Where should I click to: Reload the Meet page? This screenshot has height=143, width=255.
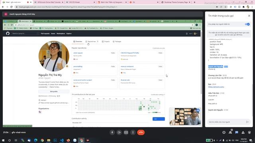(12, 7)
